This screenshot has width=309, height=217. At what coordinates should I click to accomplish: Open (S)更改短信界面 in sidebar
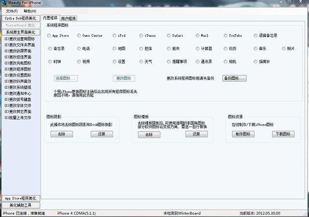point(18,57)
